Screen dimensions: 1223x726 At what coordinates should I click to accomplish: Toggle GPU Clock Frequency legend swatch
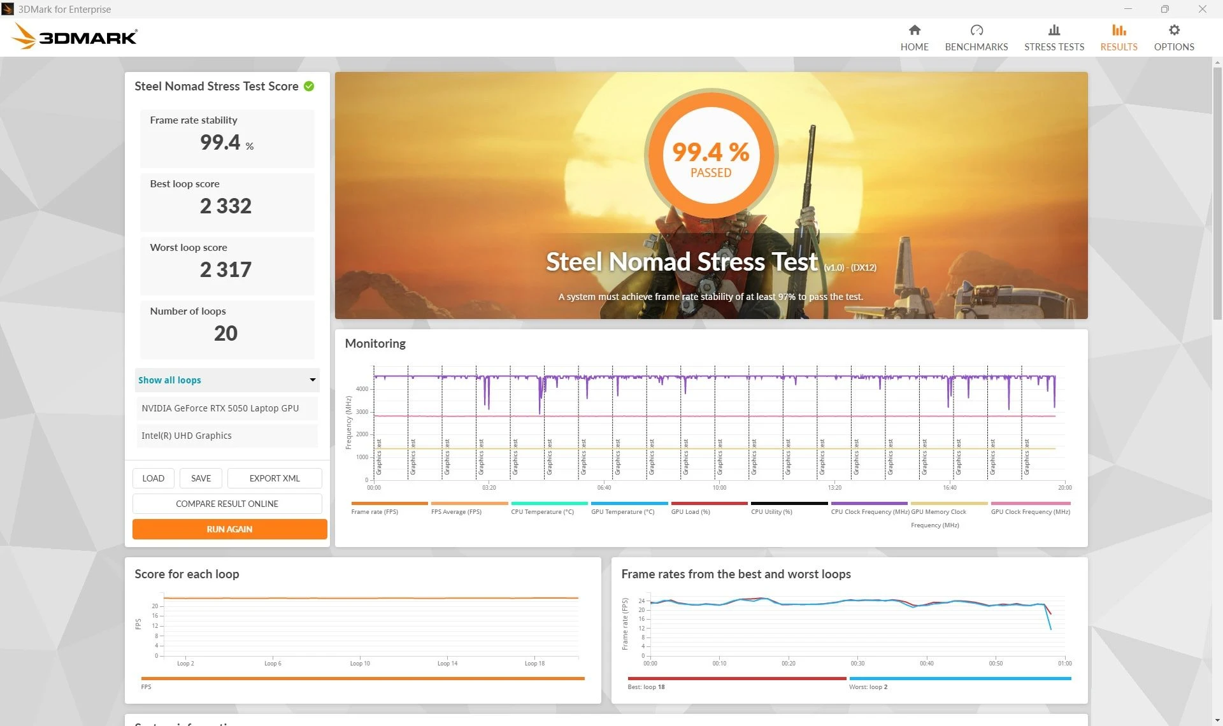(x=1031, y=503)
